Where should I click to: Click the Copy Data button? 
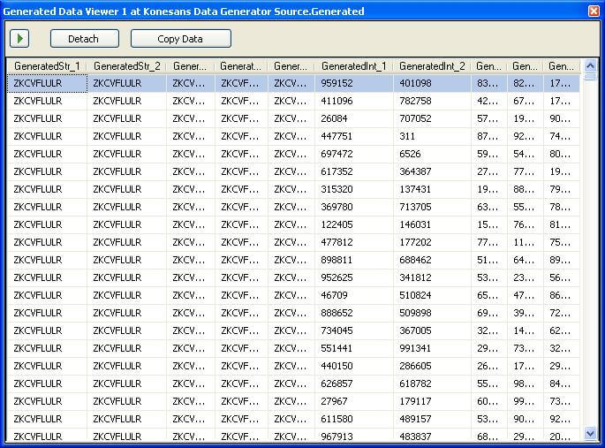pos(181,39)
